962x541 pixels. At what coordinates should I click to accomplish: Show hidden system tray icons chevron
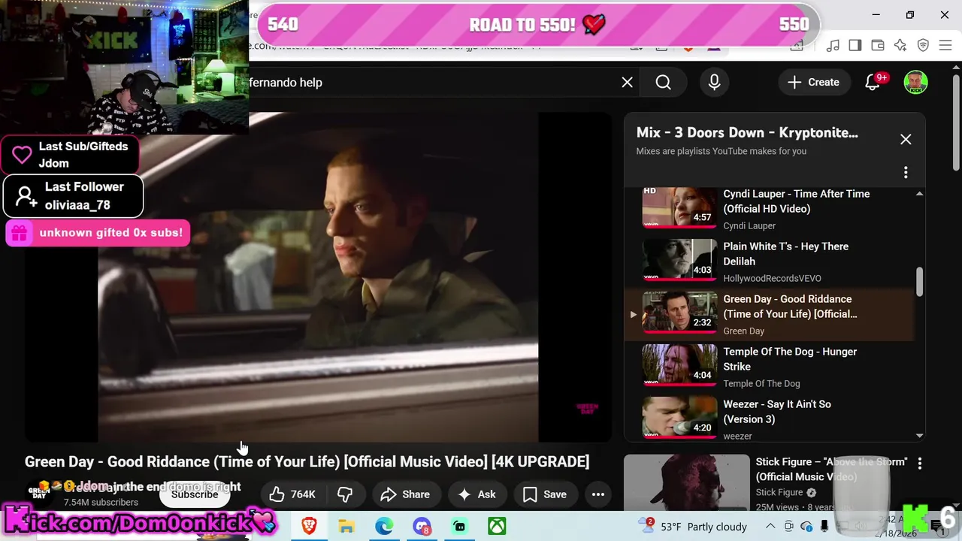point(772,527)
